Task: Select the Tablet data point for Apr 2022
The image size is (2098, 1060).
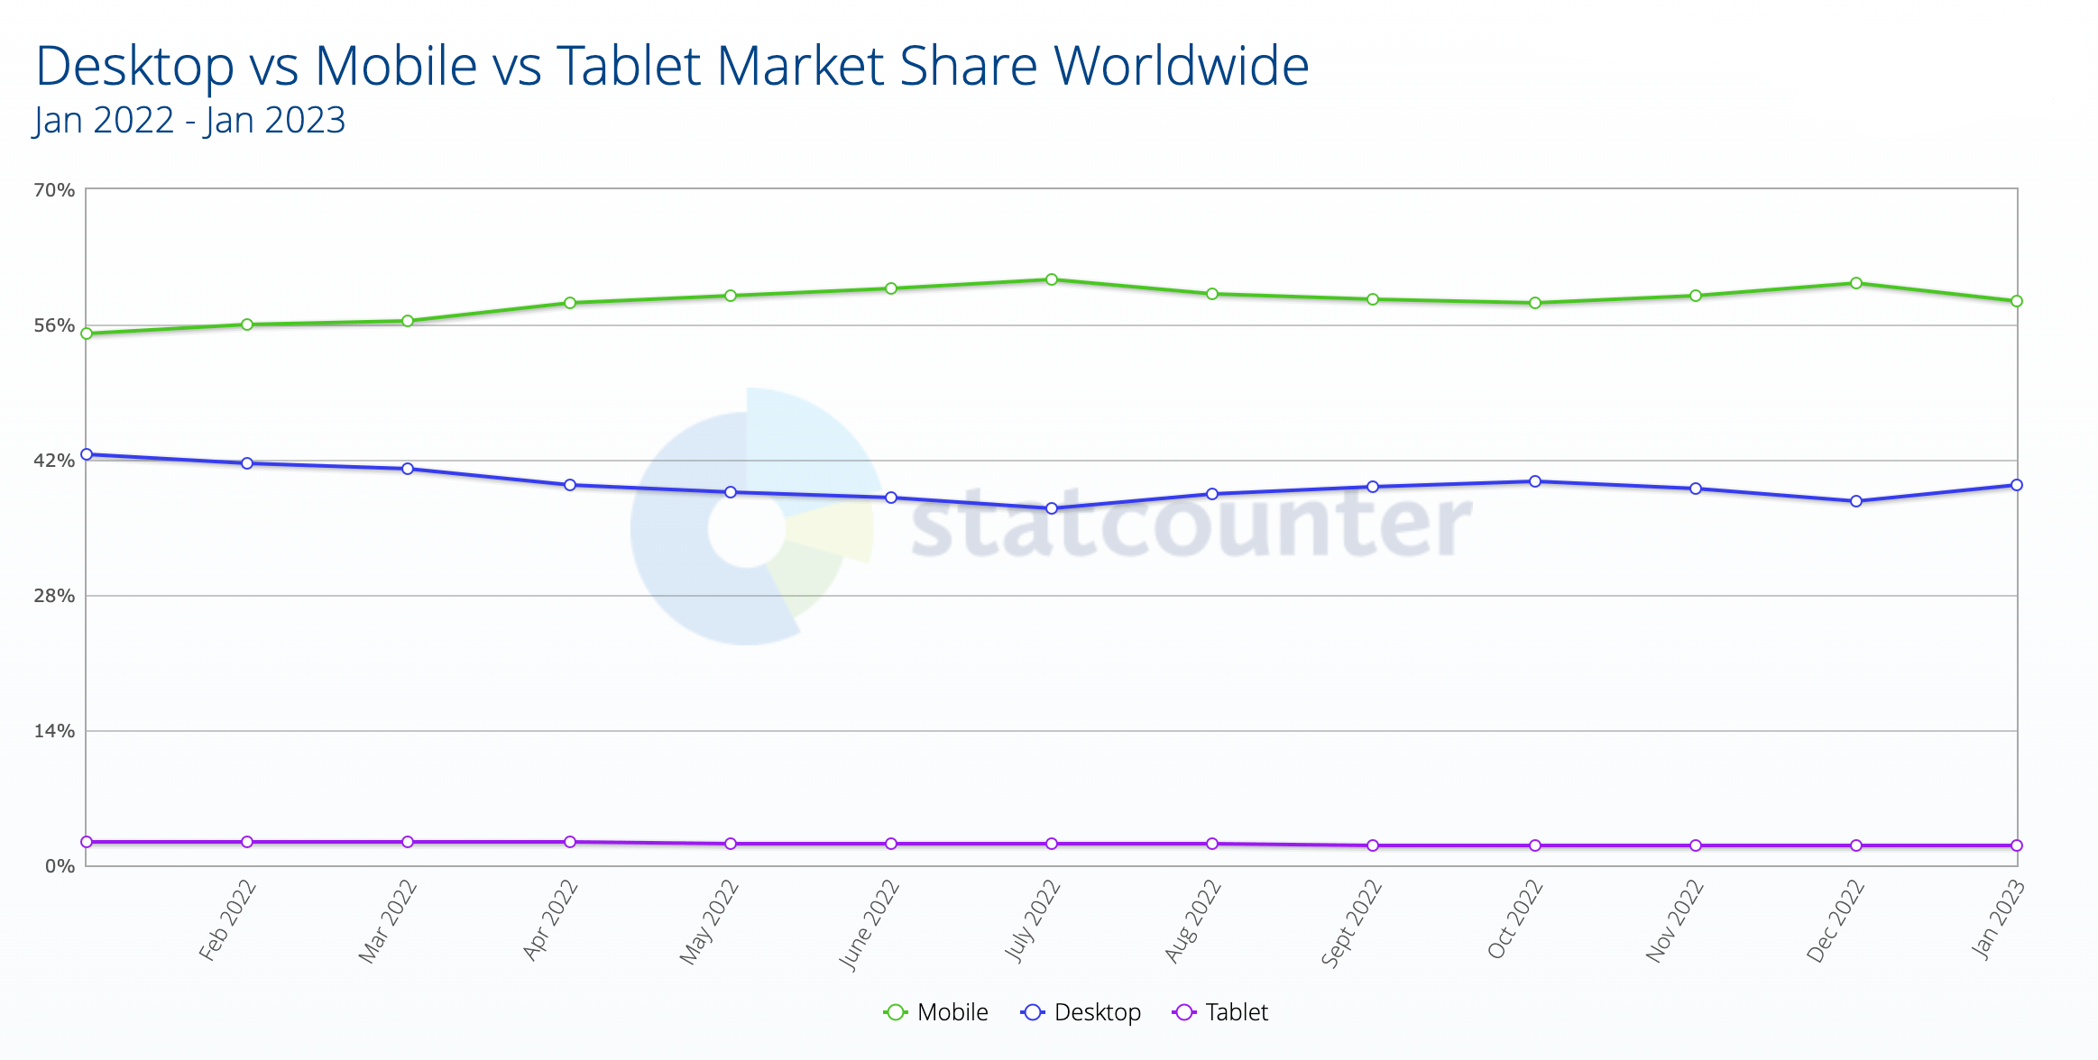Action: [x=570, y=842]
